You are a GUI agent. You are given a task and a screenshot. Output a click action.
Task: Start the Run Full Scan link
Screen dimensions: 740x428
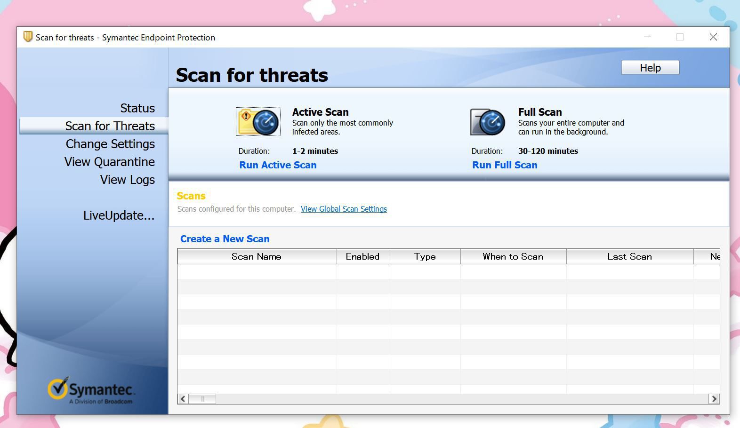(505, 165)
